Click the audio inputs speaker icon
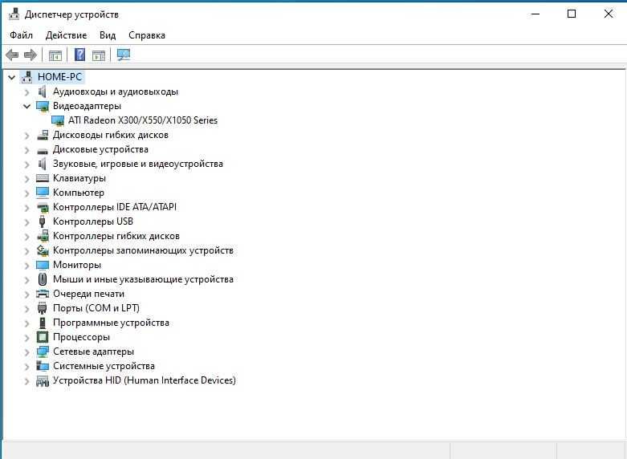The width and height of the screenshot is (627, 459). tap(42, 91)
